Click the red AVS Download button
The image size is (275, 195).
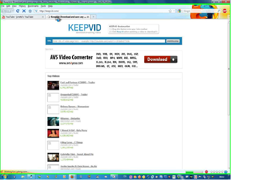160,59
